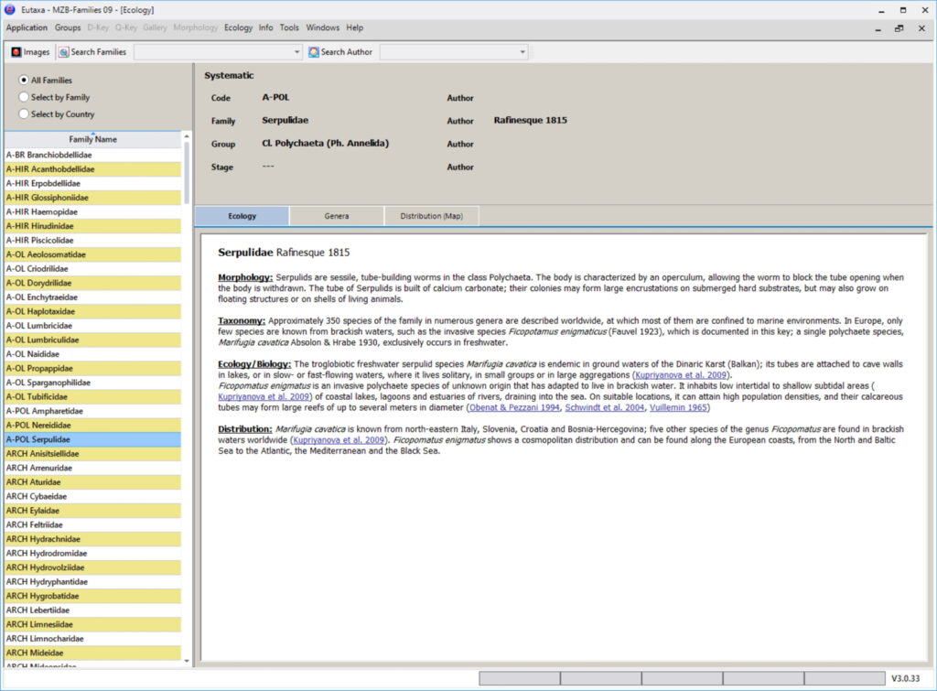Select A-HIR Hirudinidae row

click(92, 226)
